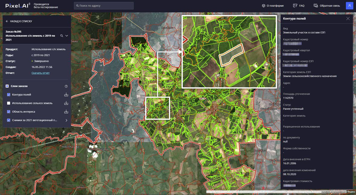Uncheck the Контура полей layer checkbox
The width and height of the screenshot is (356, 195).
click(8, 95)
